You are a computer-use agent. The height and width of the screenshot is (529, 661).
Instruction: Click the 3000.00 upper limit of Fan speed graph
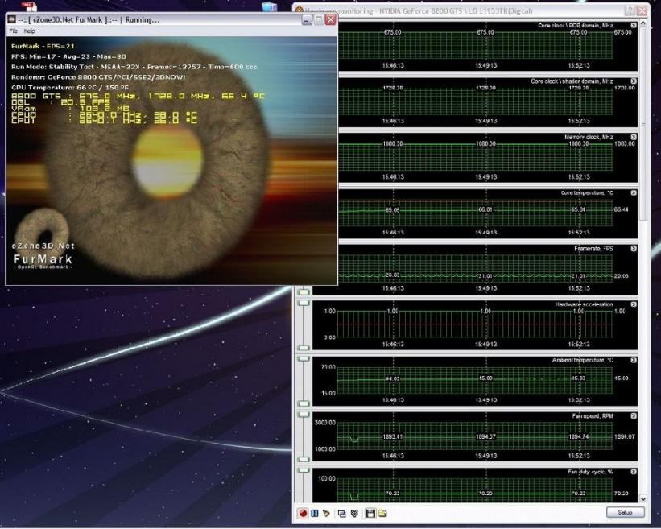point(325,423)
